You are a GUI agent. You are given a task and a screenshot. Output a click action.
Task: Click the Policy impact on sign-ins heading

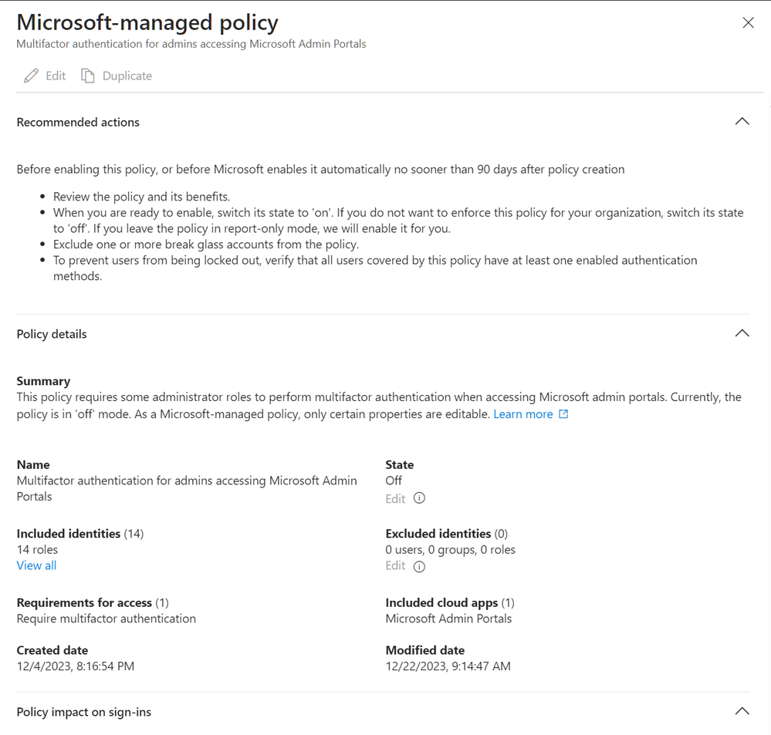tap(84, 712)
